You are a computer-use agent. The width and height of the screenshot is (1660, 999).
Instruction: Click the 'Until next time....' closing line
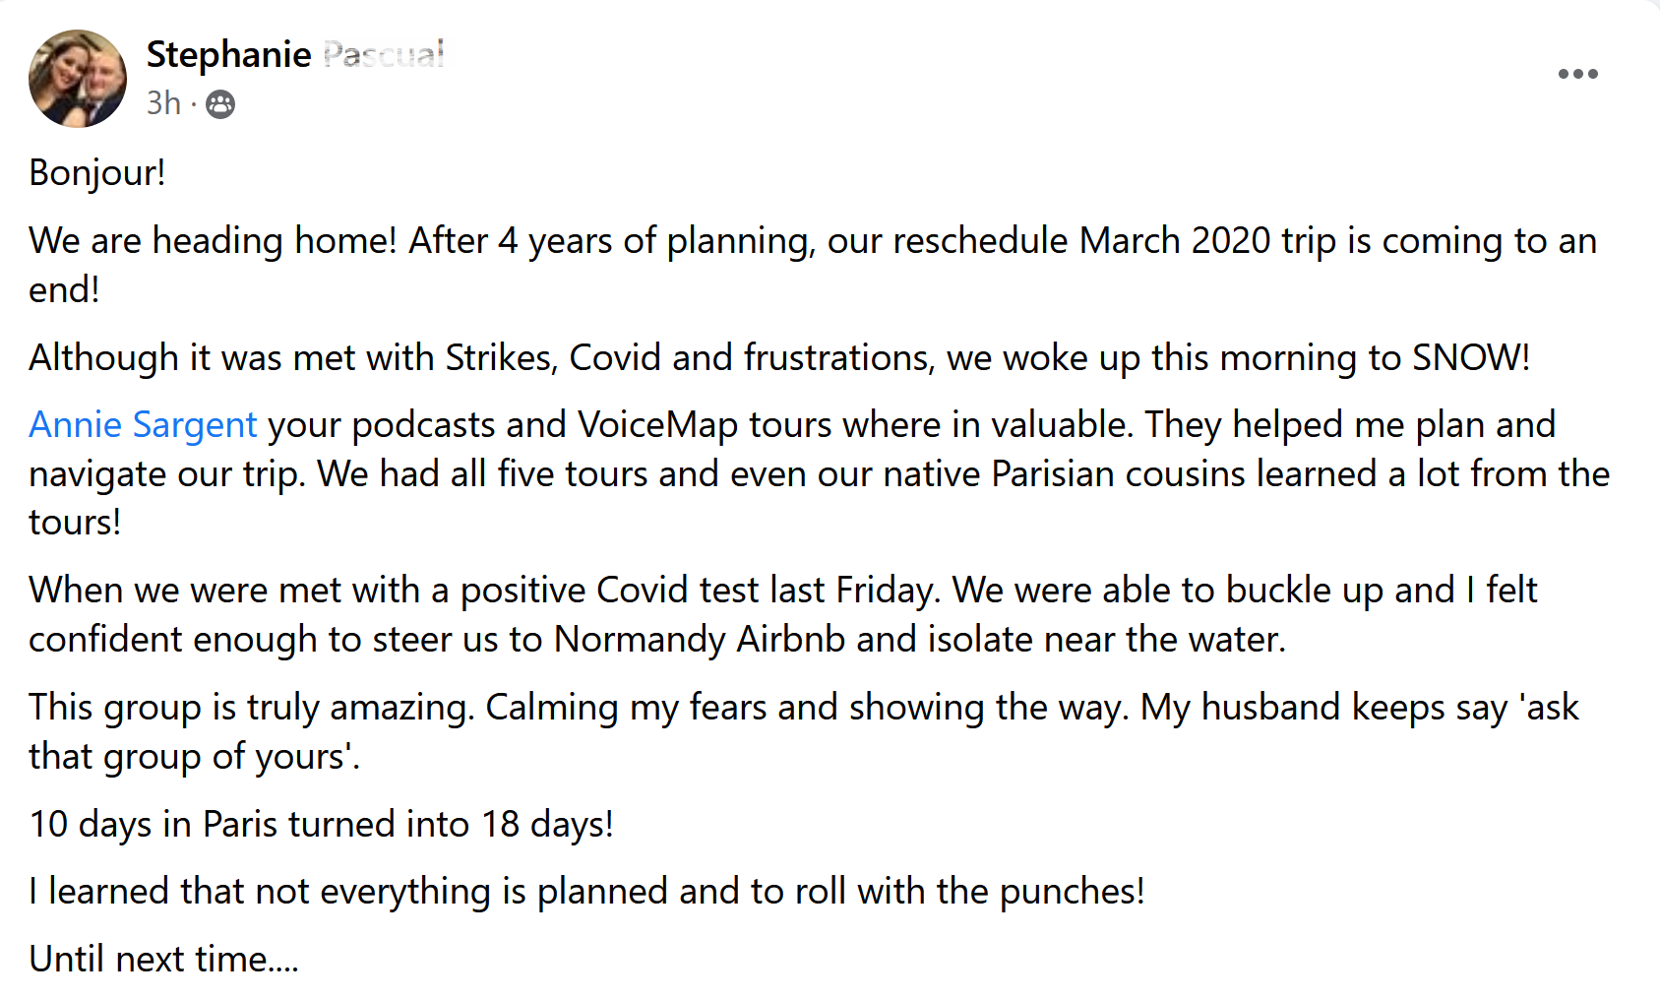(x=163, y=960)
